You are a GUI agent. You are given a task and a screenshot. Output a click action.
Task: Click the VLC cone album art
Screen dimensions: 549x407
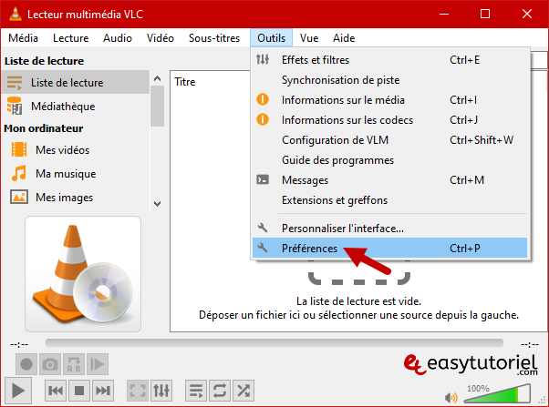click(x=83, y=274)
